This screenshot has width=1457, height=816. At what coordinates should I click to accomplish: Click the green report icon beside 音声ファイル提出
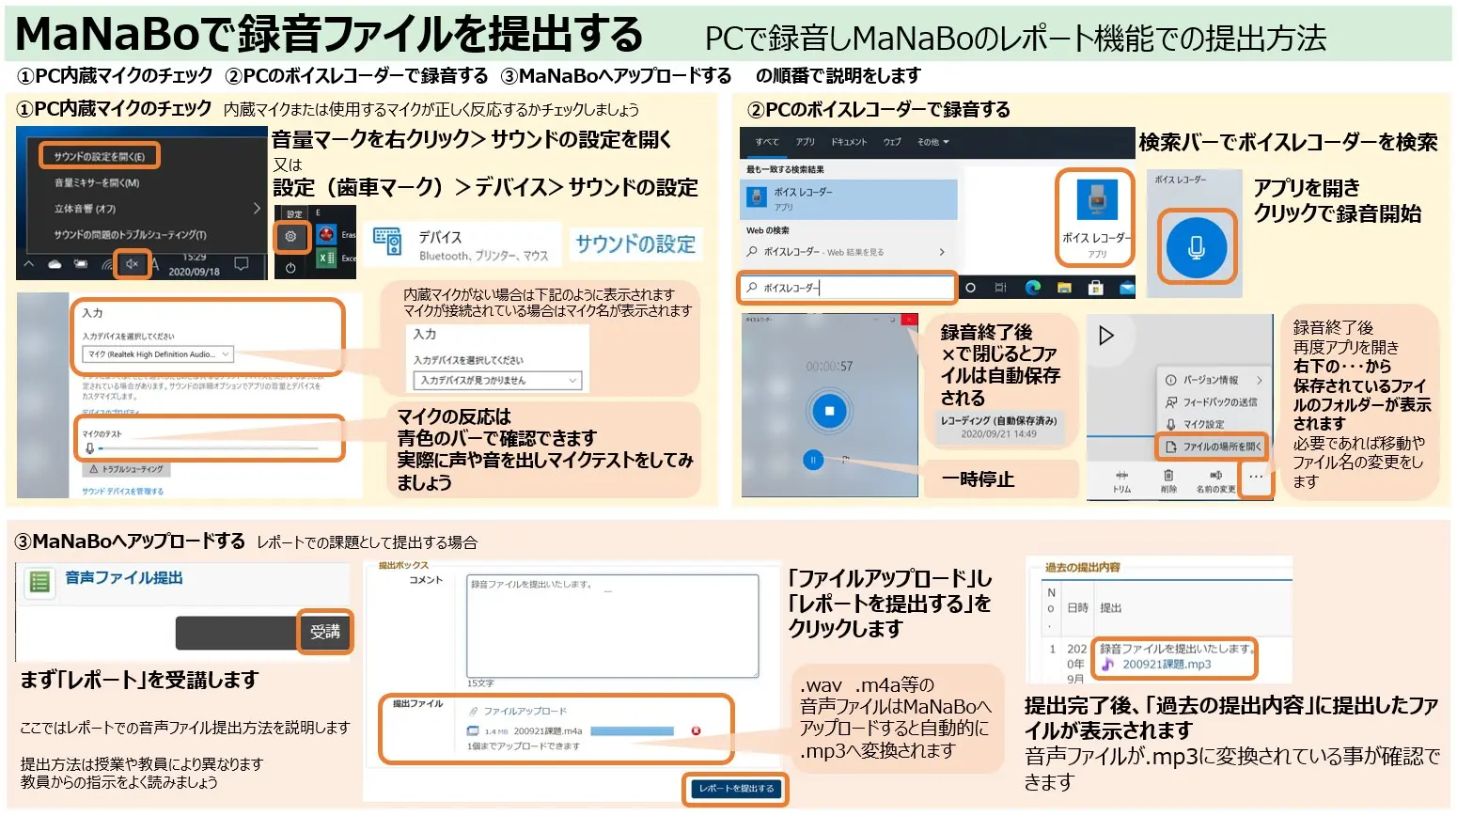click(x=39, y=582)
